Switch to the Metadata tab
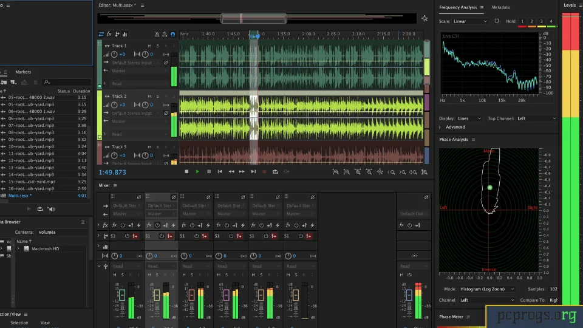The image size is (583, 328). pyautogui.click(x=500, y=7)
